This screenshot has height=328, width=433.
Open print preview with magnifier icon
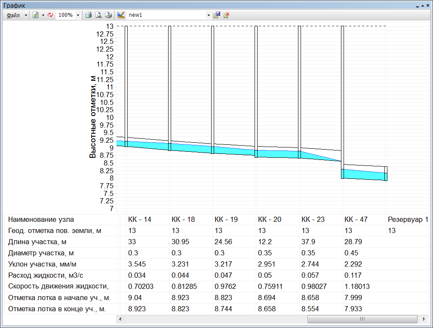98,15
